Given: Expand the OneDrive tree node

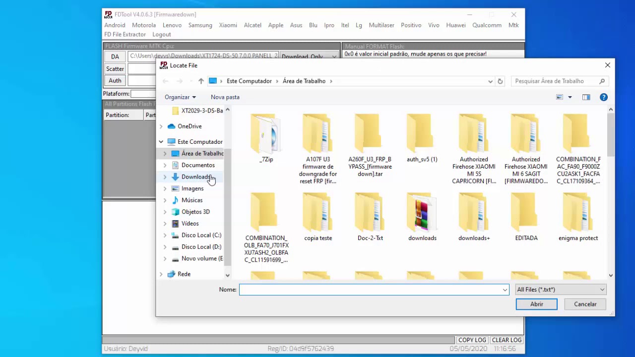Looking at the screenshot, I should (x=161, y=126).
